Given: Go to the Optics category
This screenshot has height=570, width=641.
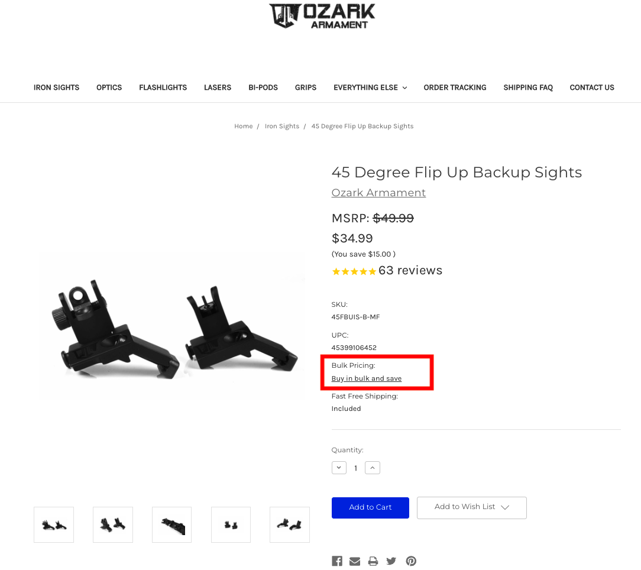Looking at the screenshot, I should tap(109, 88).
